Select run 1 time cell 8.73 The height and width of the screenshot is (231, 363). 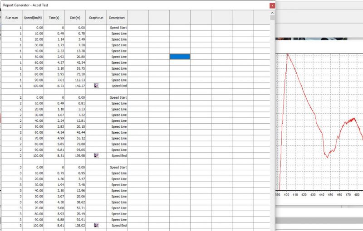point(54,86)
